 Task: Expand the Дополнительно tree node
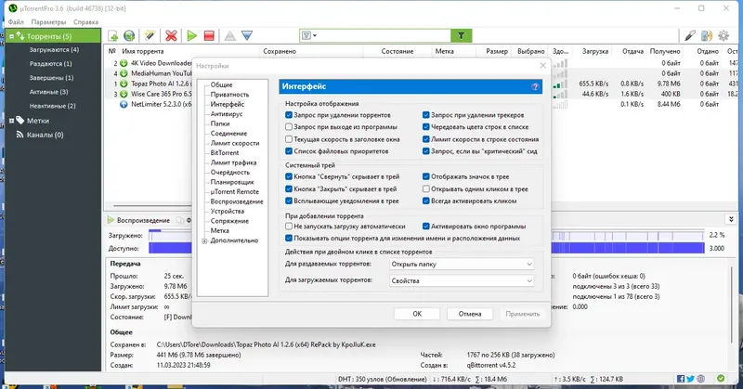(204, 241)
